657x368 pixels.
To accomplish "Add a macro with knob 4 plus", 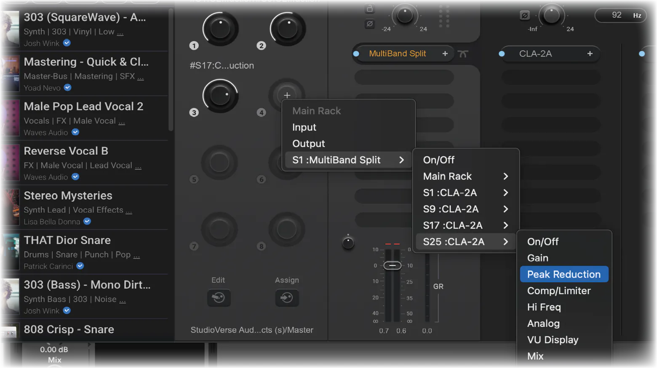I will [287, 95].
